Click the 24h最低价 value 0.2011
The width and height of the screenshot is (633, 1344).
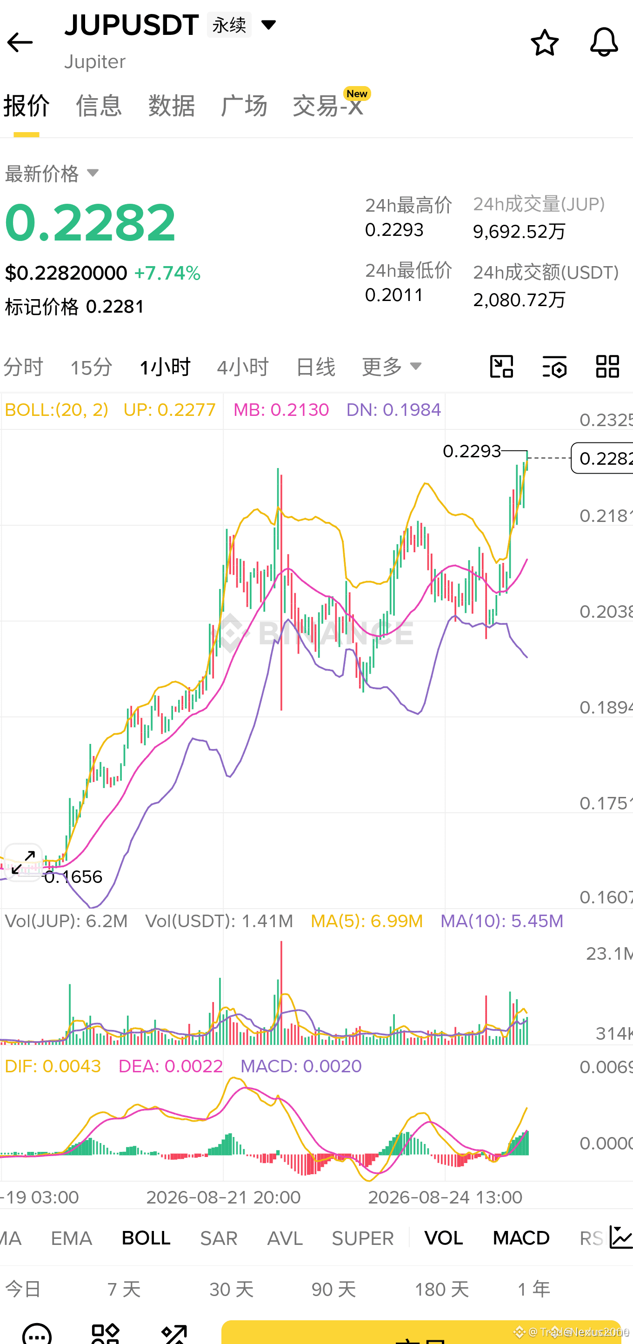(394, 295)
